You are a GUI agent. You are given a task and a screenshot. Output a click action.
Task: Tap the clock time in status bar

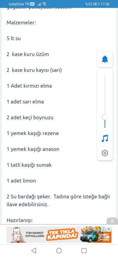coord(105,4)
